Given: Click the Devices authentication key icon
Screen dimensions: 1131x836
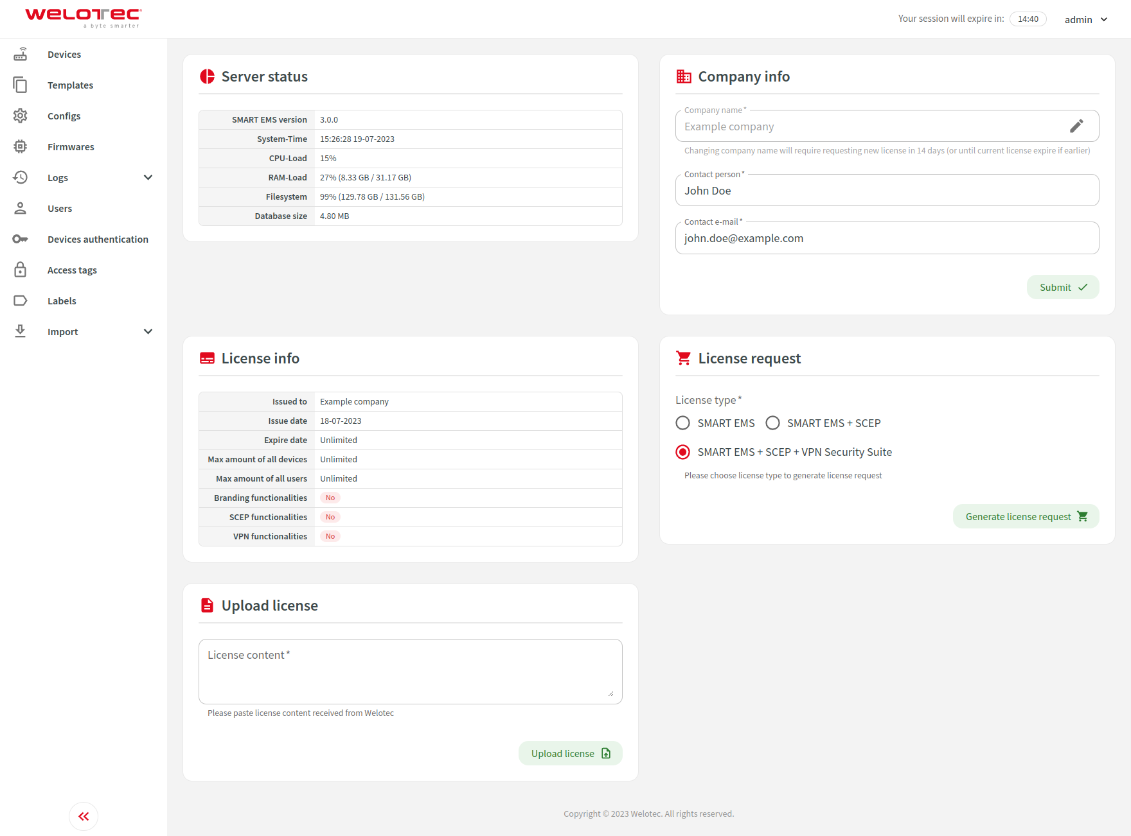Looking at the screenshot, I should click(x=21, y=239).
